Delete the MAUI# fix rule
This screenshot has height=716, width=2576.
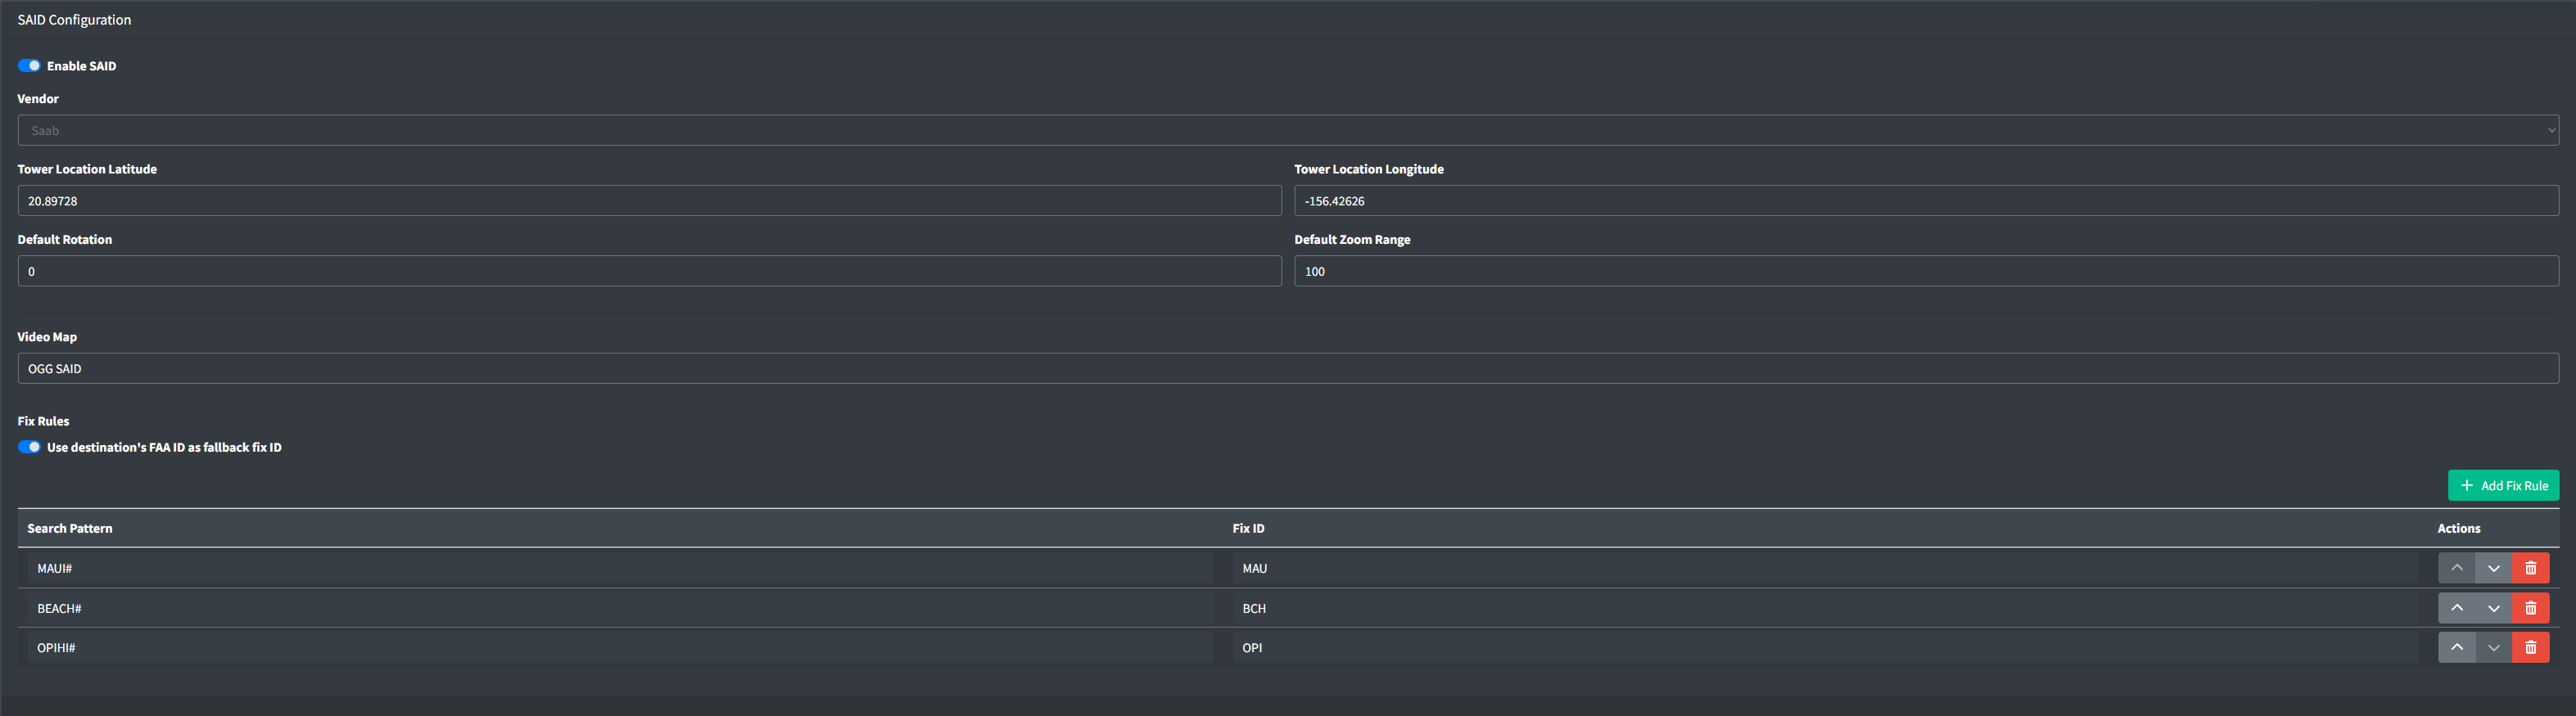click(2530, 568)
